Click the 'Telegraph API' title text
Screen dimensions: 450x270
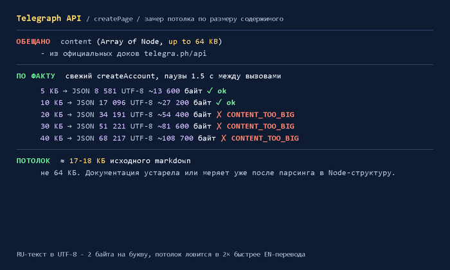pyautogui.click(x=49, y=19)
